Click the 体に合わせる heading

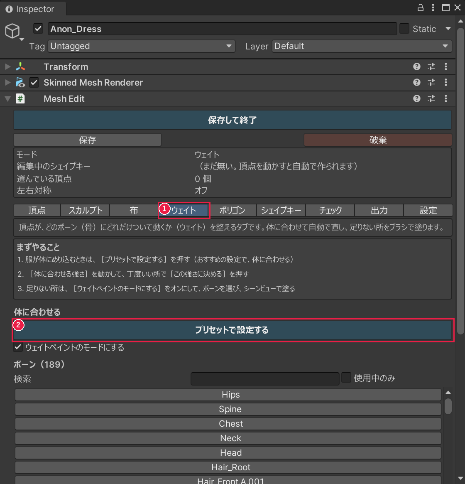click(x=37, y=312)
